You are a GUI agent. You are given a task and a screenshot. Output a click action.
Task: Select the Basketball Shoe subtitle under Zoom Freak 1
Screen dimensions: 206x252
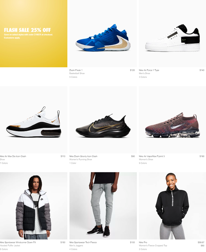pos(77,73)
